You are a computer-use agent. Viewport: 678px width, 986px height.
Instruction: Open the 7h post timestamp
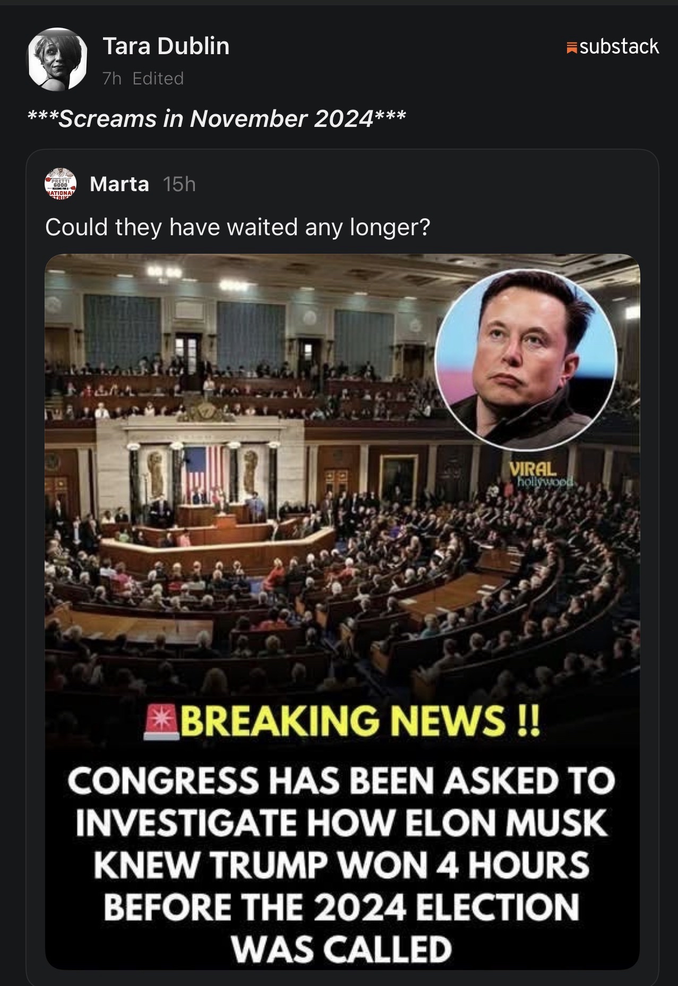[x=111, y=79]
